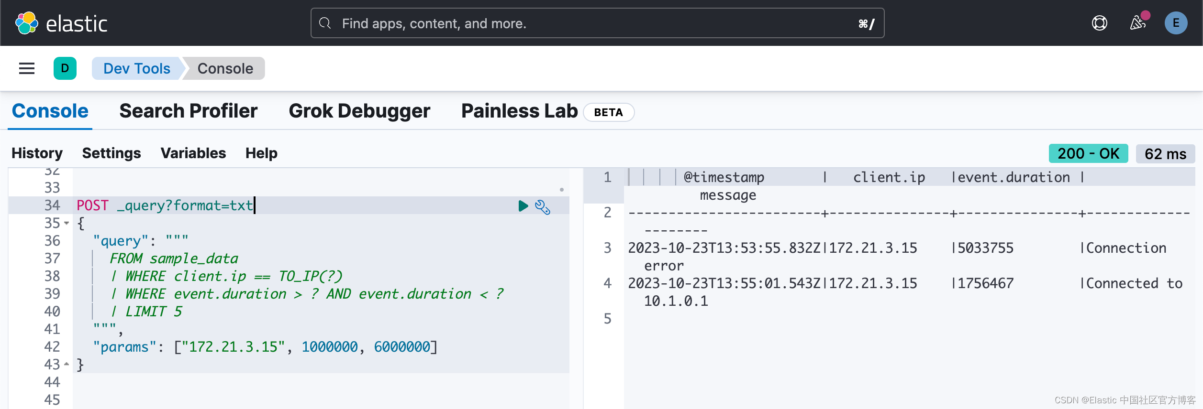Click the "query": line in editor
1203x409 pixels.
141,241
